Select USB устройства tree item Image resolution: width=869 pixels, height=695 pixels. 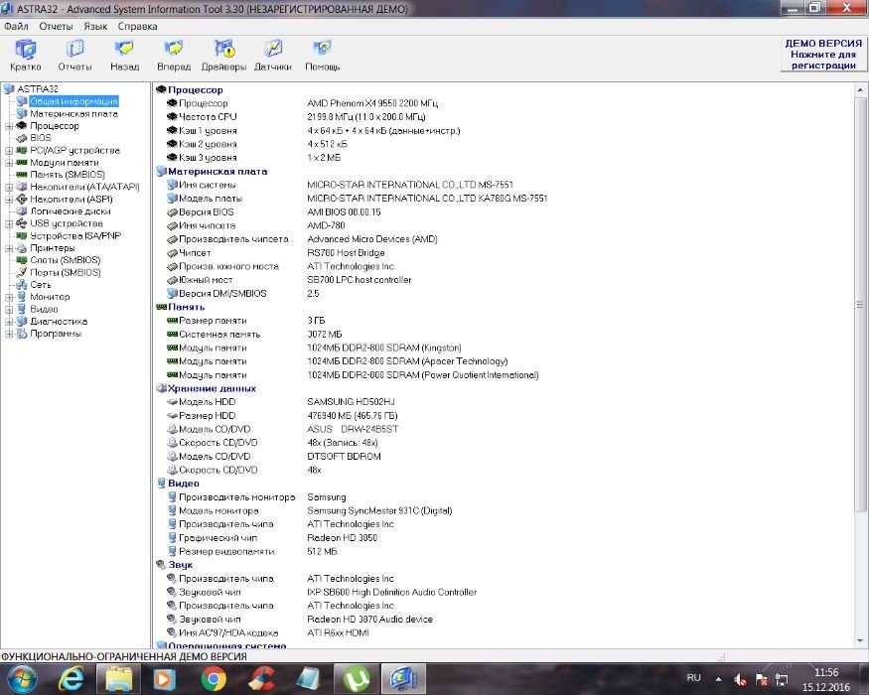pos(66,223)
